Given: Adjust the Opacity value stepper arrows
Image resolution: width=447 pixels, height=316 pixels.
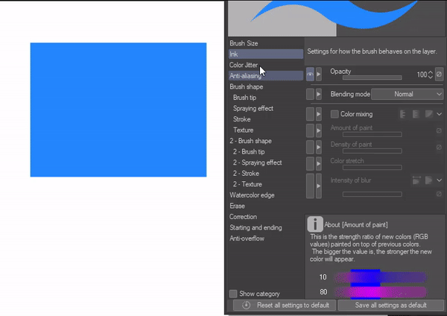Looking at the screenshot, I should 431,75.
